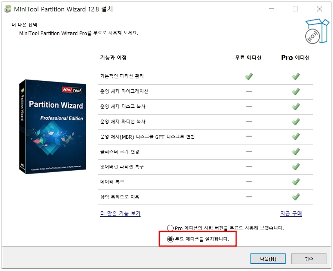Click the installer box-and-disc icon in header
Viewport: 333px width, 271px height.
click(x=317, y=31)
